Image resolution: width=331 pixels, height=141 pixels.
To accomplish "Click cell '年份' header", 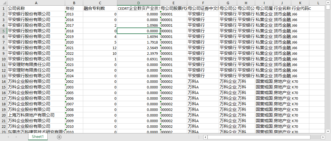I will pyautogui.click(x=74, y=8).
